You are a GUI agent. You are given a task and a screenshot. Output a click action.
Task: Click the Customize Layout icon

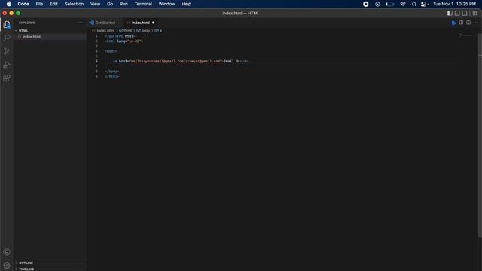475,14
